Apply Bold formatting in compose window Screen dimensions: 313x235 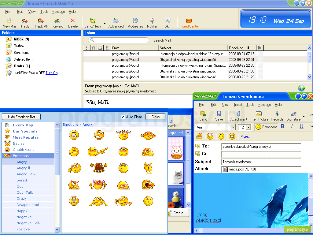coord(282,126)
